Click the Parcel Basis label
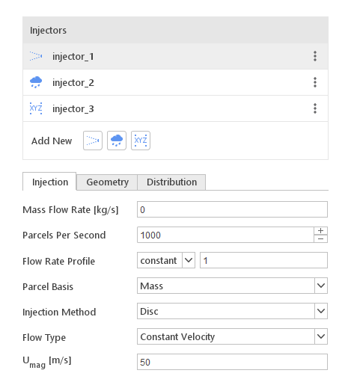 tap(48, 286)
